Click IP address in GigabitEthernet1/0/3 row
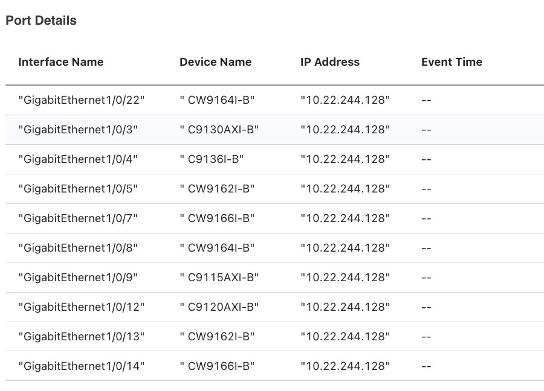 (345, 130)
